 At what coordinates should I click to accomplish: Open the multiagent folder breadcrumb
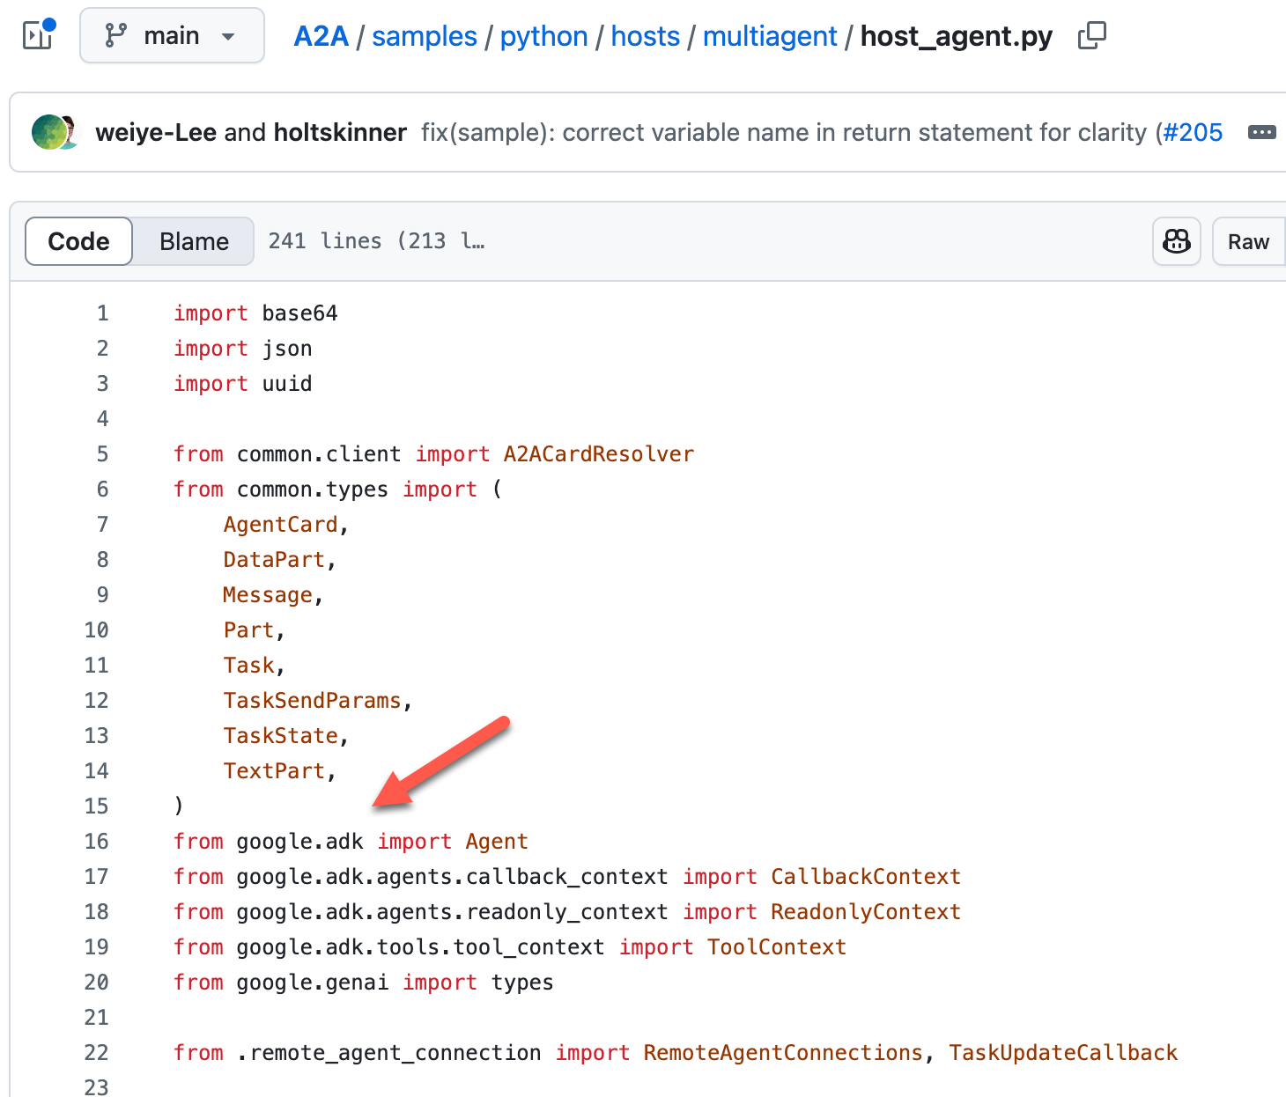770,36
